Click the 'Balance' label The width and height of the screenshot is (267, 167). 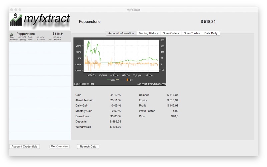tap(144, 95)
